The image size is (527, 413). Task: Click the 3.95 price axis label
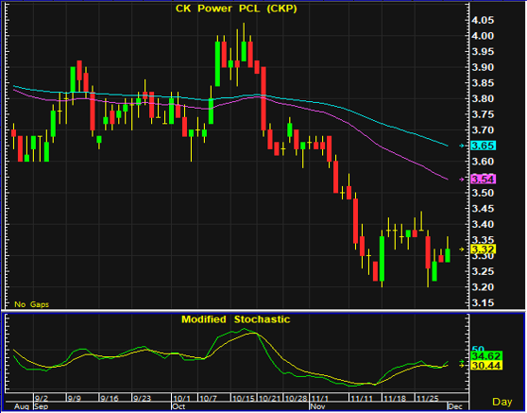click(x=483, y=52)
